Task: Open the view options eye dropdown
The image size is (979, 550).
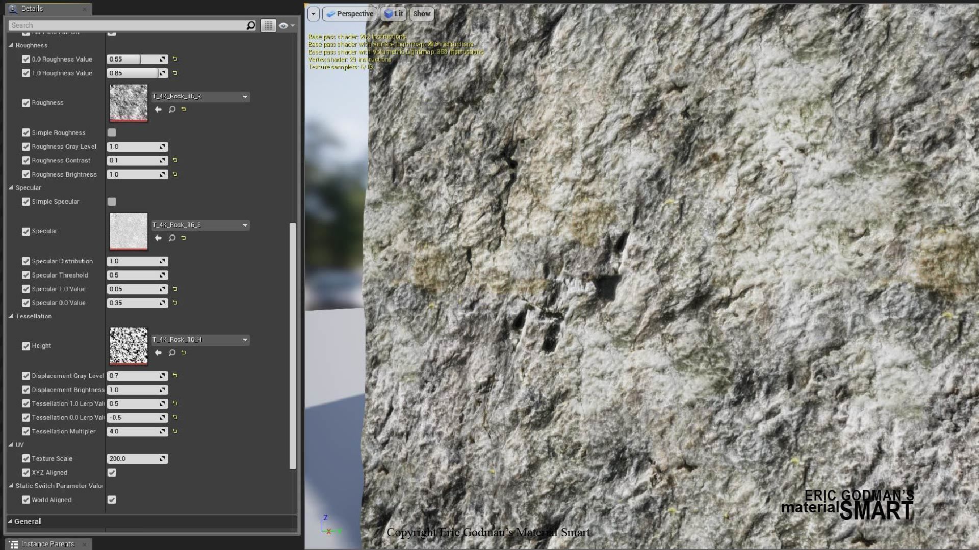Action: [x=287, y=25]
